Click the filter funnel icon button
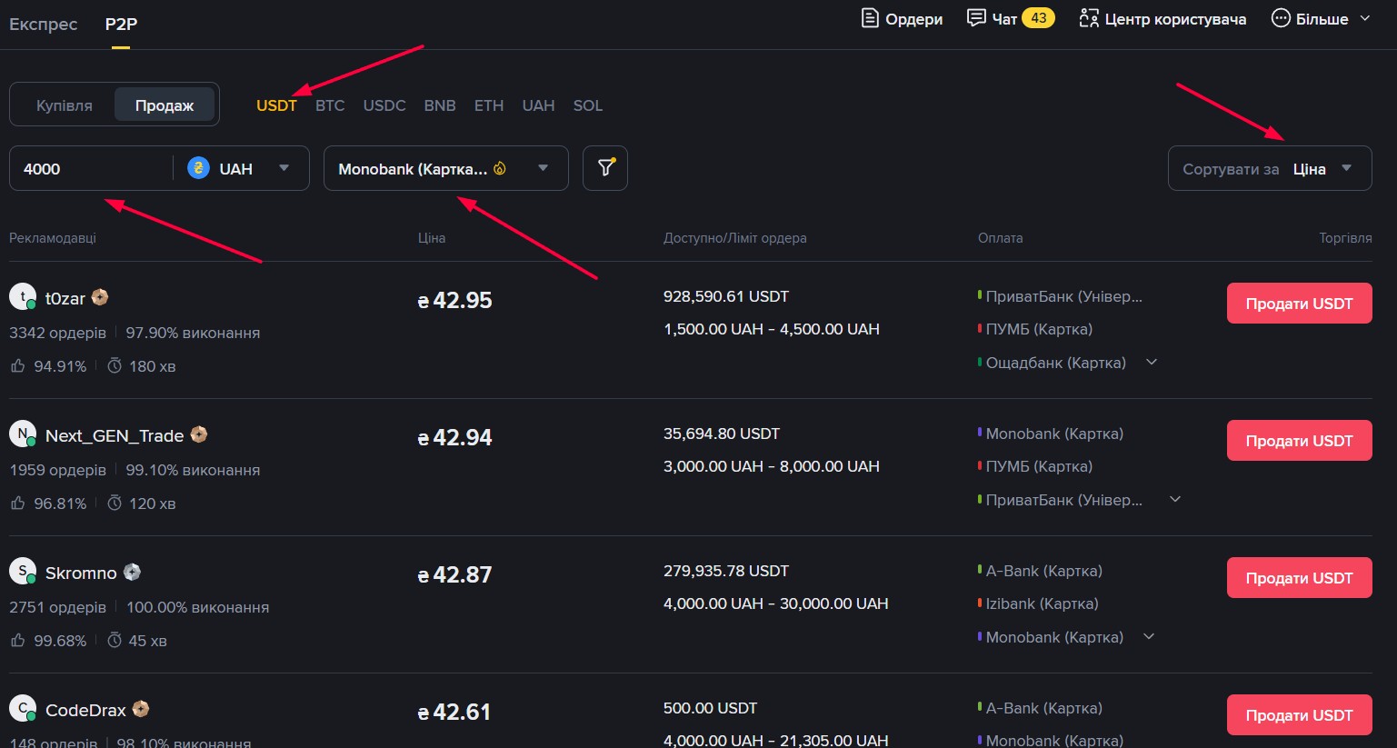Viewport: 1397px width, 748px height. click(605, 168)
